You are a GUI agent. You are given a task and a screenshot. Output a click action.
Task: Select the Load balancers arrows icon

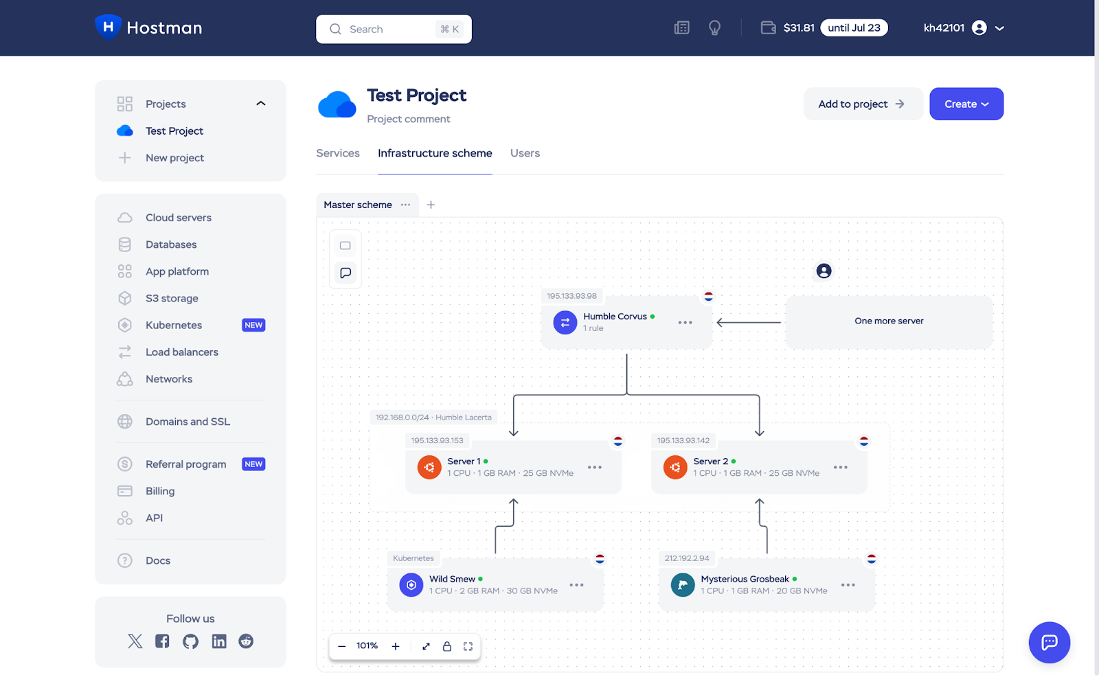pos(124,352)
